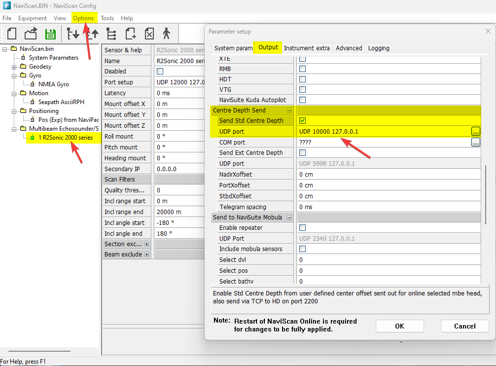Switch to the Logging tab

(379, 48)
